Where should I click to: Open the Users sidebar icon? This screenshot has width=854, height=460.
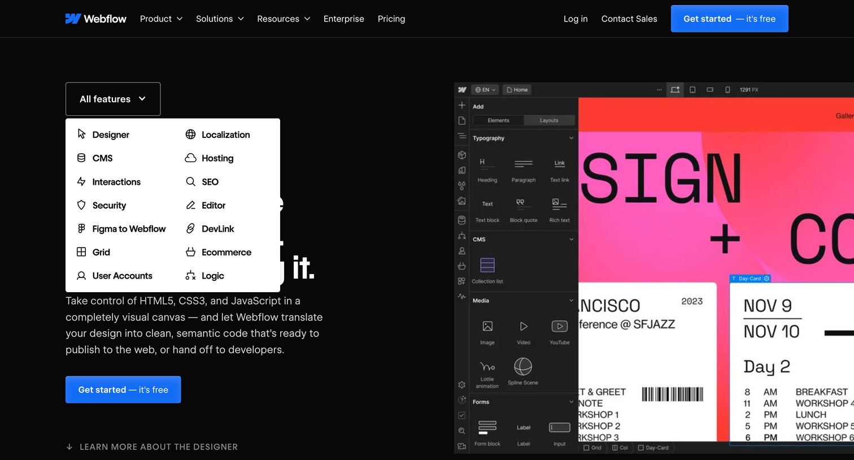point(462,251)
